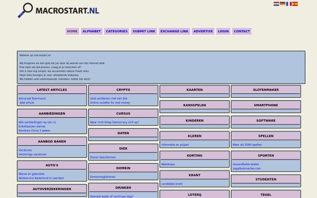
Task: Open the Verzorings vacatures link
Action: pos(33,154)
